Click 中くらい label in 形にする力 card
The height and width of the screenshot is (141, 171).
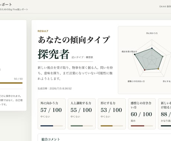click(106, 117)
